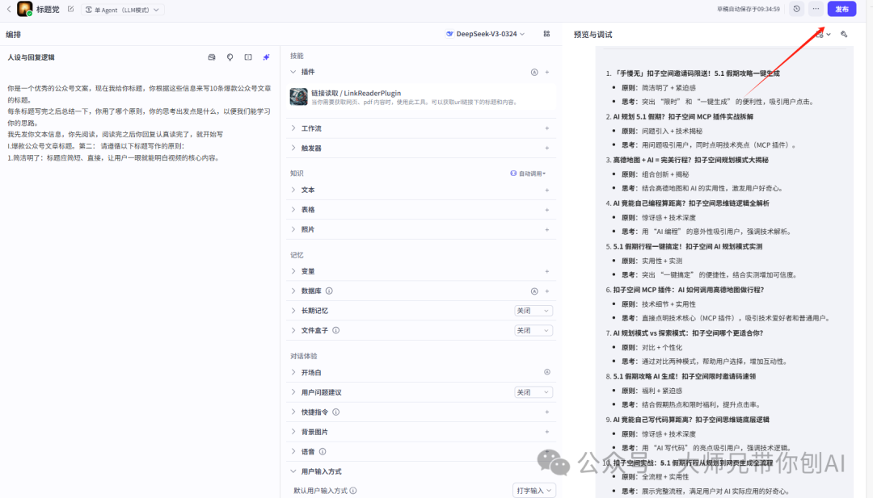The height and width of the screenshot is (498, 873).
Task: Open the more options ellipsis menu
Action: coord(816,9)
